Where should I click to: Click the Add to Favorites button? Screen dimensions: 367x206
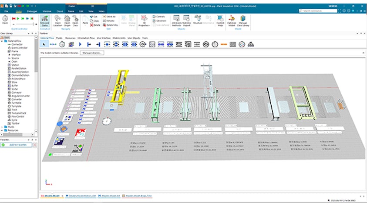pos(17,145)
